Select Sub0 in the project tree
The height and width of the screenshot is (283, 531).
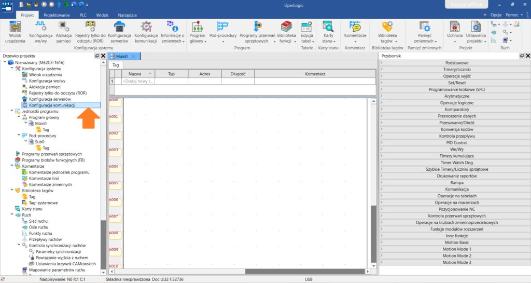[x=39, y=142]
